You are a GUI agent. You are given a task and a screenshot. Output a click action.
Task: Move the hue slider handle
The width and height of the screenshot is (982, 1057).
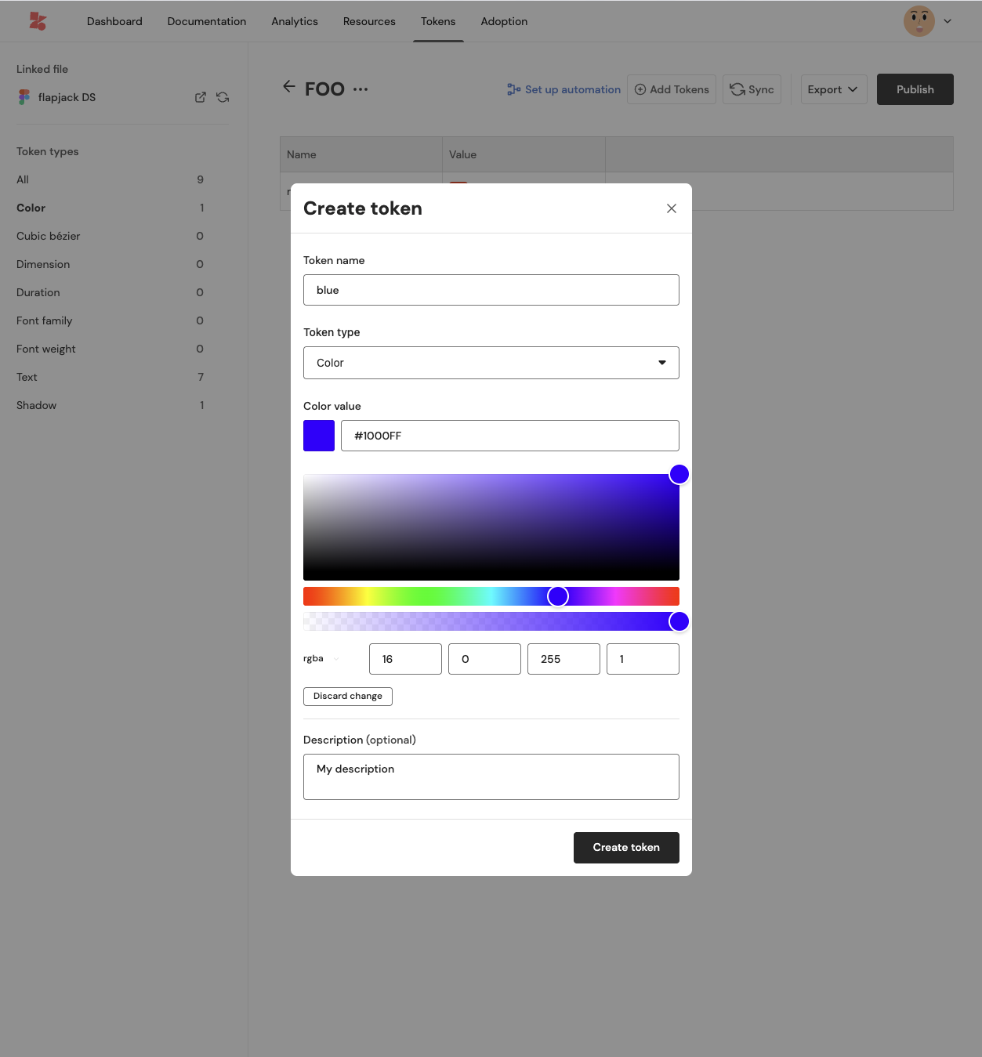557,596
